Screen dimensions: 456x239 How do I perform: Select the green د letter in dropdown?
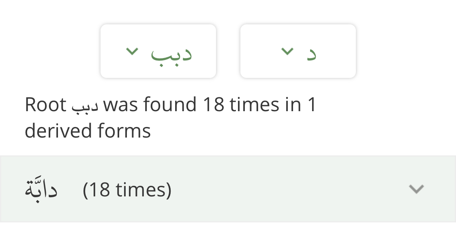(x=311, y=54)
